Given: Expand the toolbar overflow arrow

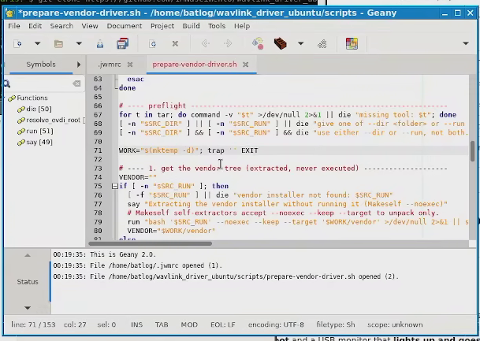Looking at the screenshot, I should point(466,43).
